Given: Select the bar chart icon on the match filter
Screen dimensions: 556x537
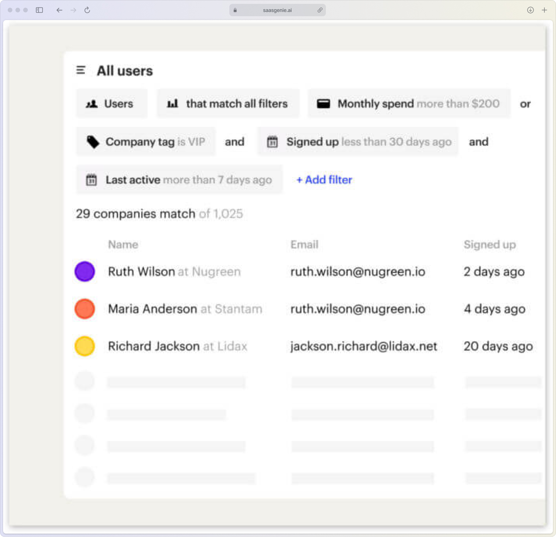Looking at the screenshot, I should 173,103.
